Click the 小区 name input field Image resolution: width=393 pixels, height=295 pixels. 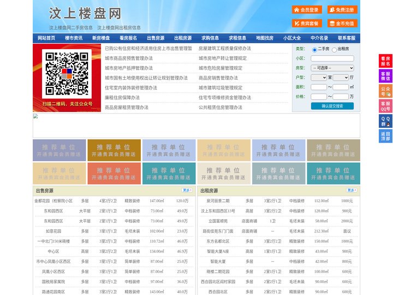(x=332, y=58)
